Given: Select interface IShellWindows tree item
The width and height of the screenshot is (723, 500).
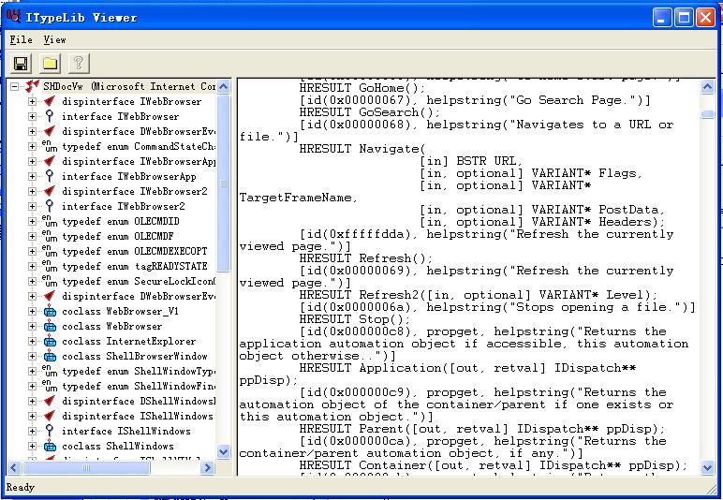Looking at the screenshot, I should pos(126,431).
